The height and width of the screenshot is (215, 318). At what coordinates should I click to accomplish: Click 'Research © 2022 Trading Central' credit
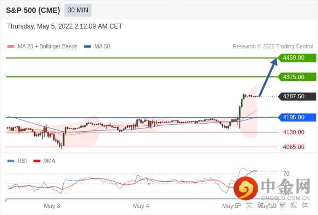[x=273, y=47]
